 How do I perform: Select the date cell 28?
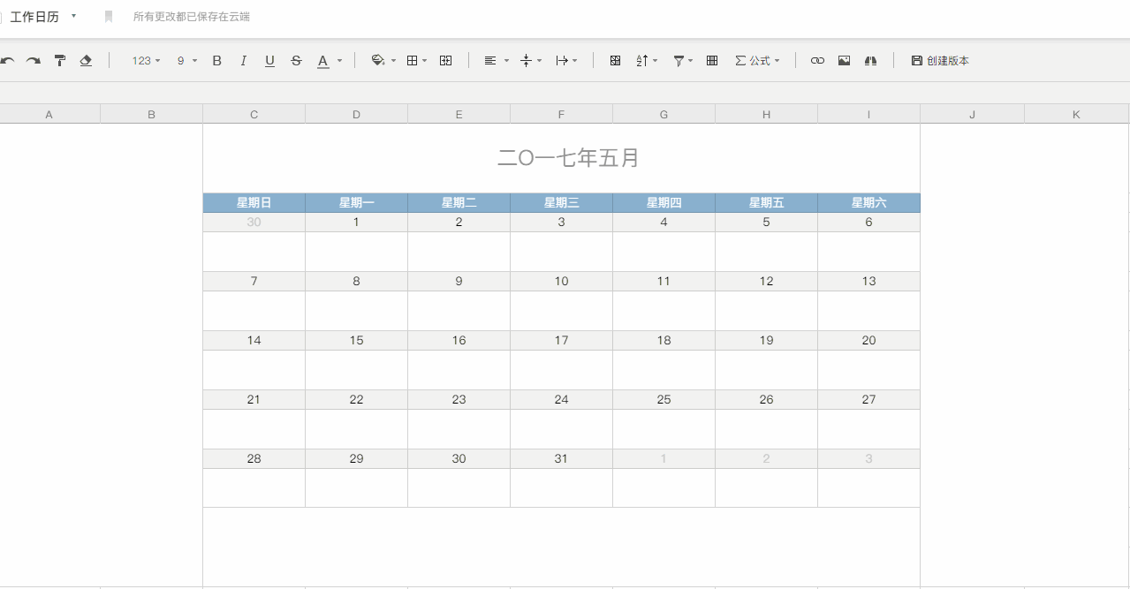(x=254, y=459)
